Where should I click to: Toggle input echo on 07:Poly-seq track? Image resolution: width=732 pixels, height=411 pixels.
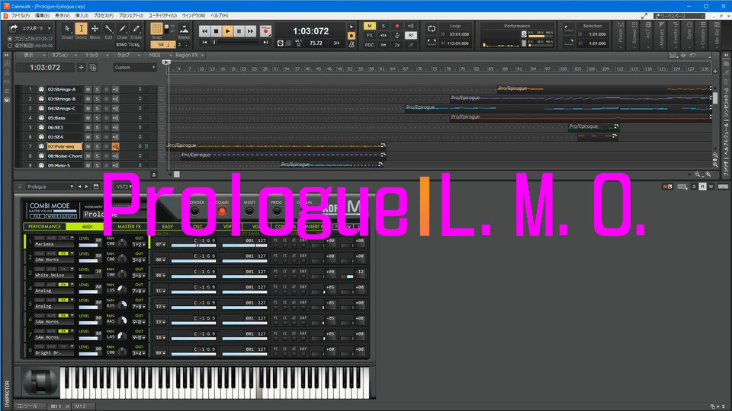pyautogui.click(x=115, y=146)
